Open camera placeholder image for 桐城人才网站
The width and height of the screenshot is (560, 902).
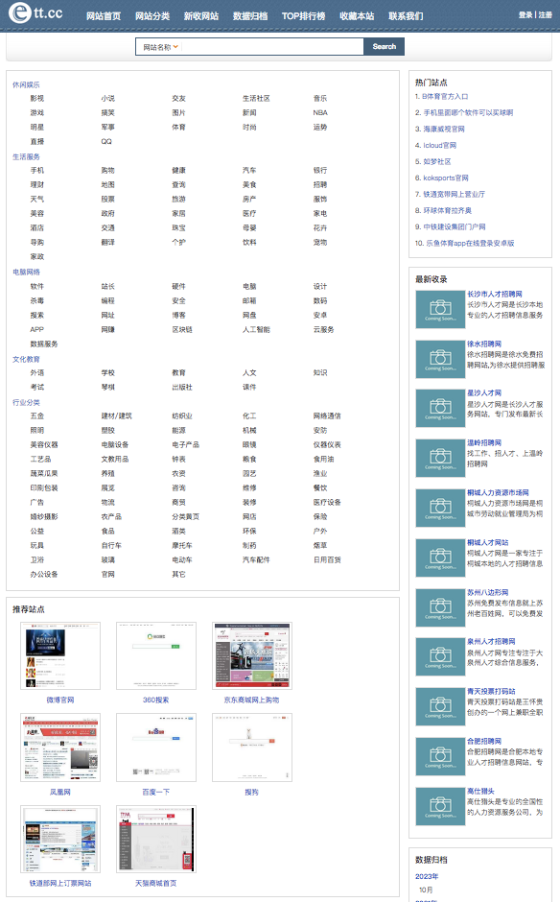coord(440,558)
